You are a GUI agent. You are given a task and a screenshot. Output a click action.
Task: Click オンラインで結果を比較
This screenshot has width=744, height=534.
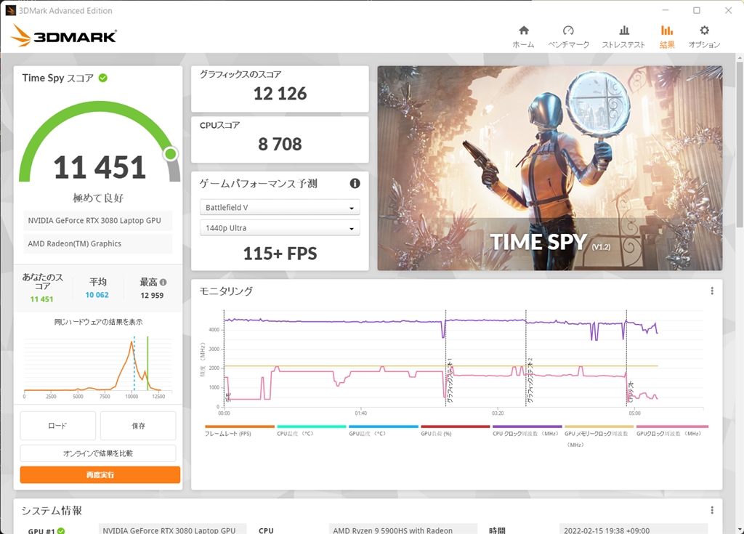[98, 453]
